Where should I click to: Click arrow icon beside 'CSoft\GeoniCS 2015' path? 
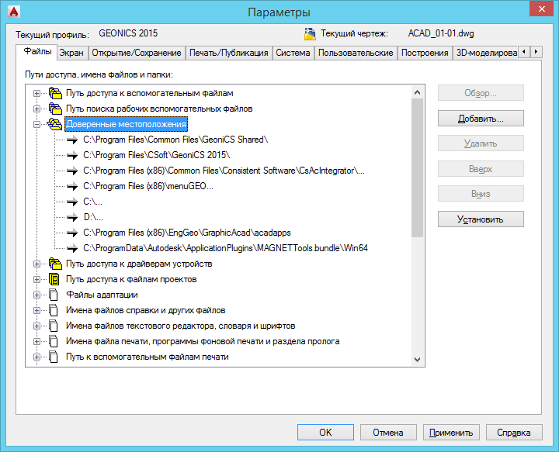click(72, 155)
